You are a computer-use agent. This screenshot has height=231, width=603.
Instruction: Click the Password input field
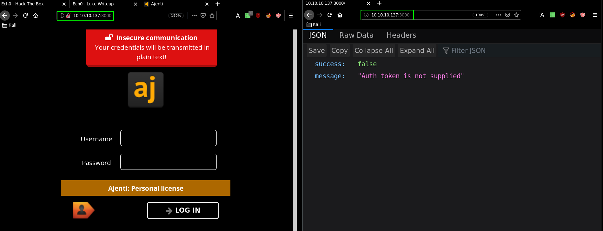(169, 162)
